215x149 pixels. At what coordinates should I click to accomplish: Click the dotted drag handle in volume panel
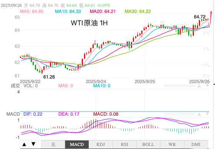(179, 86)
